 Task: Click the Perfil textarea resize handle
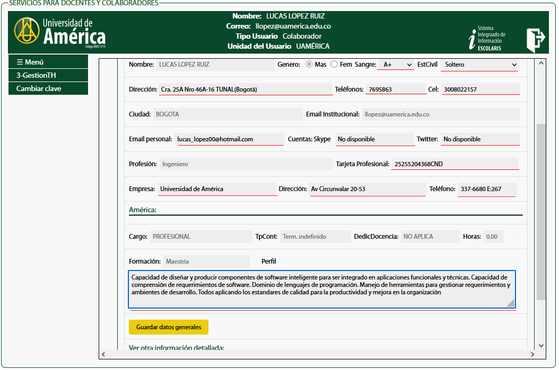click(511, 303)
